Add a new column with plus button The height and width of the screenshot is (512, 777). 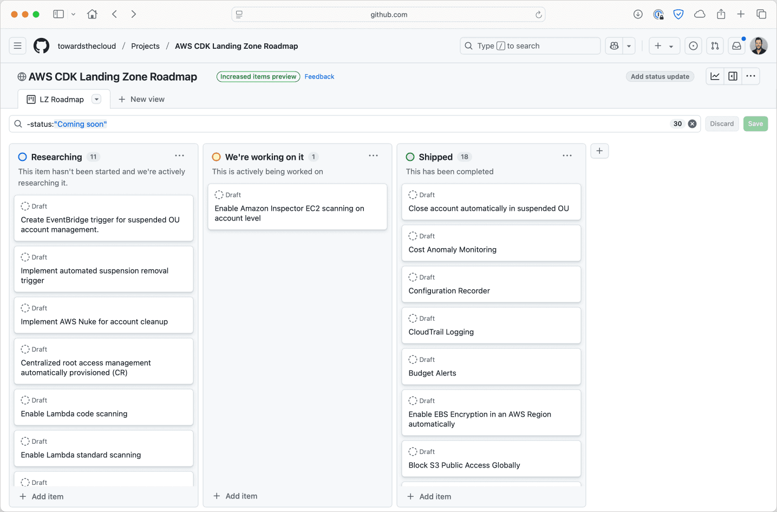click(x=599, y=151)
